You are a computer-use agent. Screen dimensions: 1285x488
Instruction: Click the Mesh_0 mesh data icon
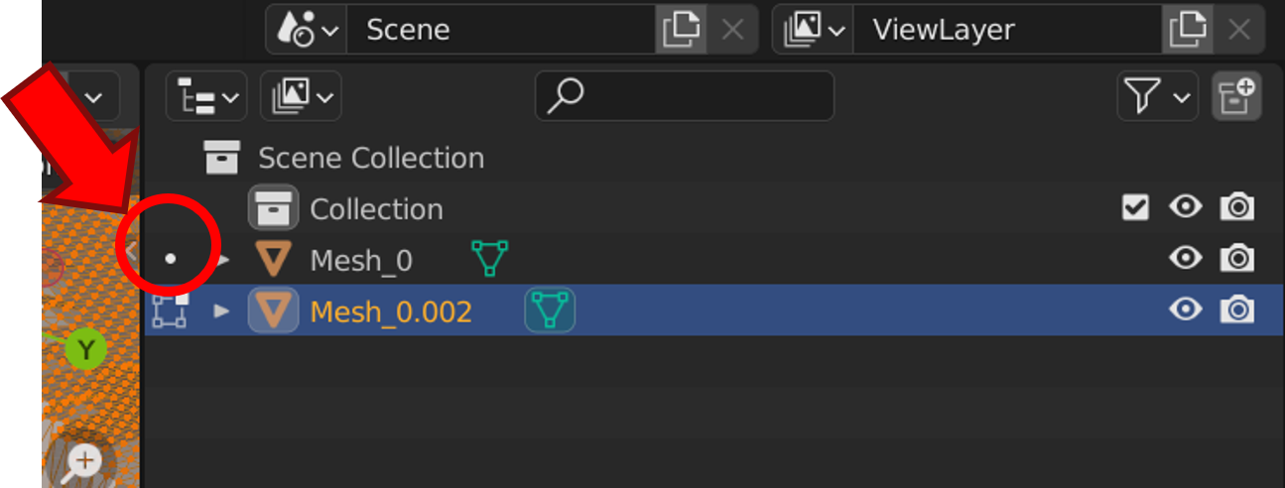pyautogui.click(x=489, y=259)
